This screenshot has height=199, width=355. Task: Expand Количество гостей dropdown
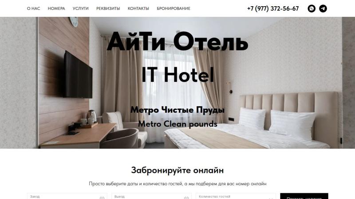236,196
